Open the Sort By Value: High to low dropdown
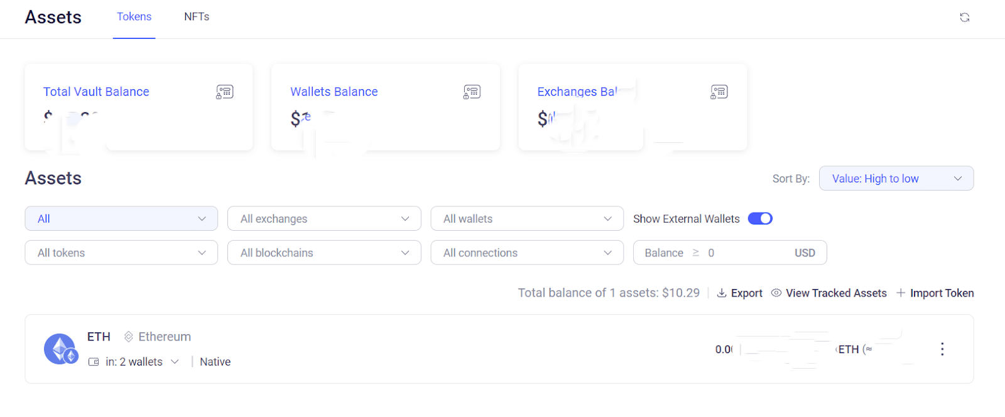The height and width of the screenshot is (417, 1005). tap(896, 179)
